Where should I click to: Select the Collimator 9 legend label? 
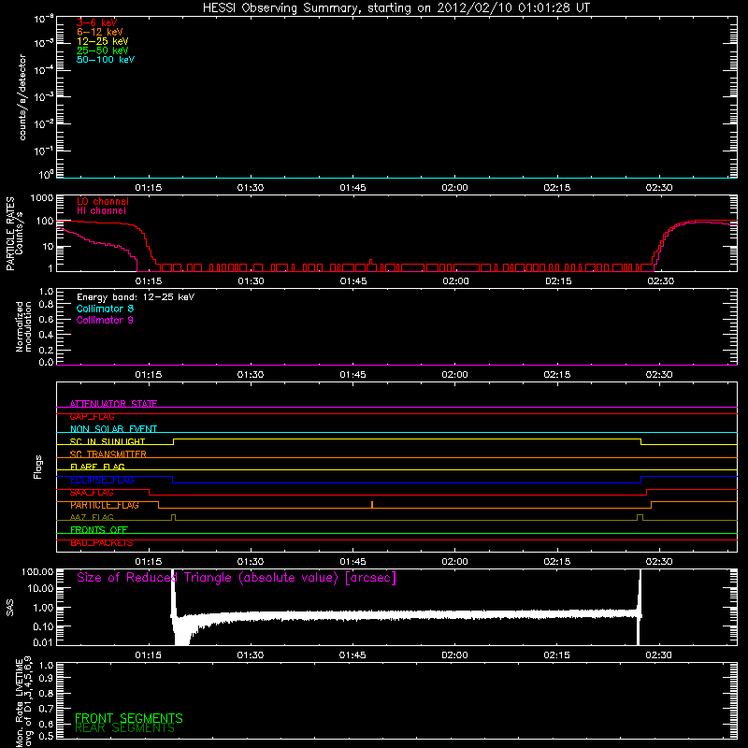(105, 320)
